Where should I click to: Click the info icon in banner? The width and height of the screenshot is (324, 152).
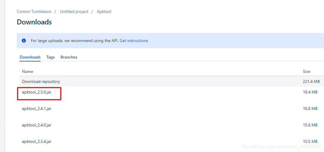tap(24, 41)
